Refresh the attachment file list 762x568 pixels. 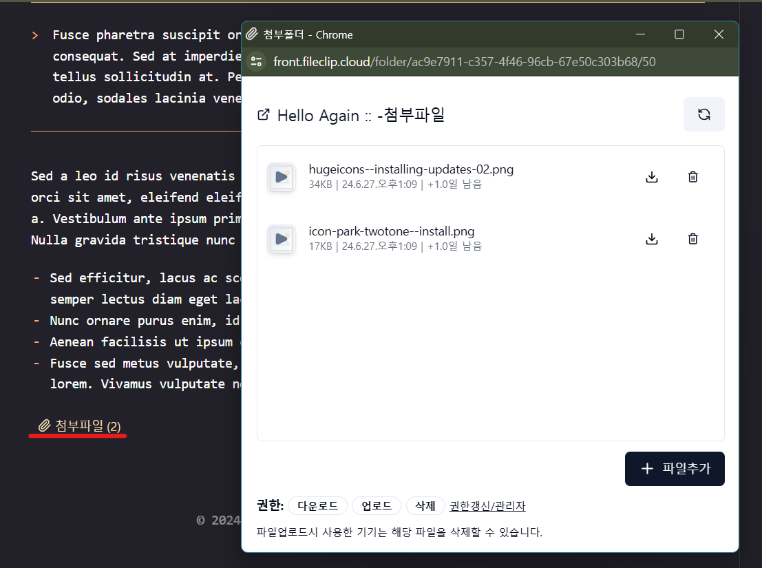[x=703, y=114]
